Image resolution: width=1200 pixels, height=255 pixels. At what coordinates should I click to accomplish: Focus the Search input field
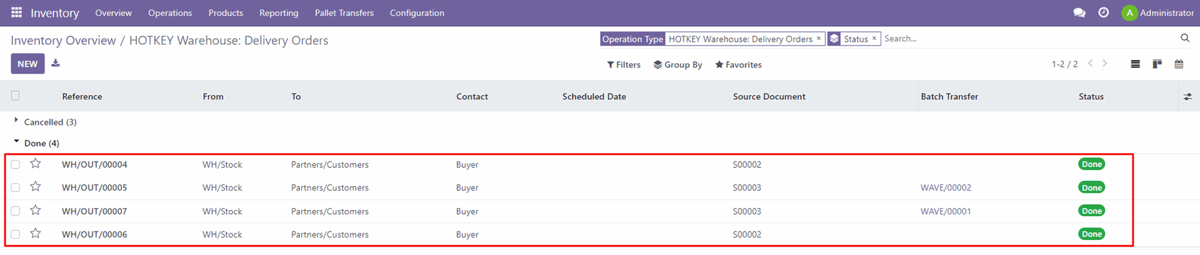point(1028,39)
